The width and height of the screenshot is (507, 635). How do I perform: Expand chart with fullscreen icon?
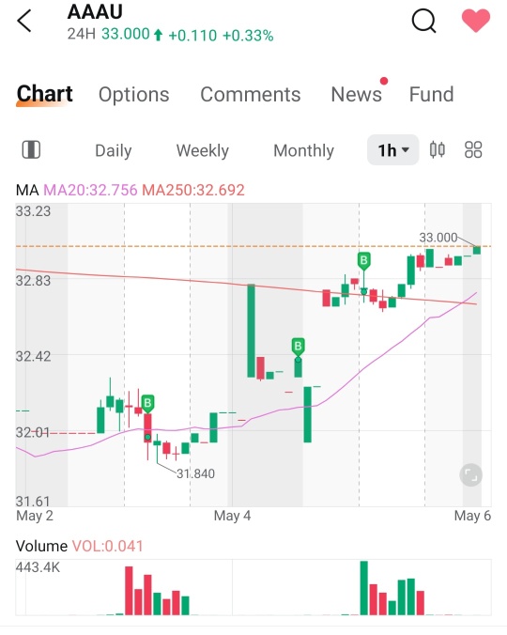click(471, 474)
